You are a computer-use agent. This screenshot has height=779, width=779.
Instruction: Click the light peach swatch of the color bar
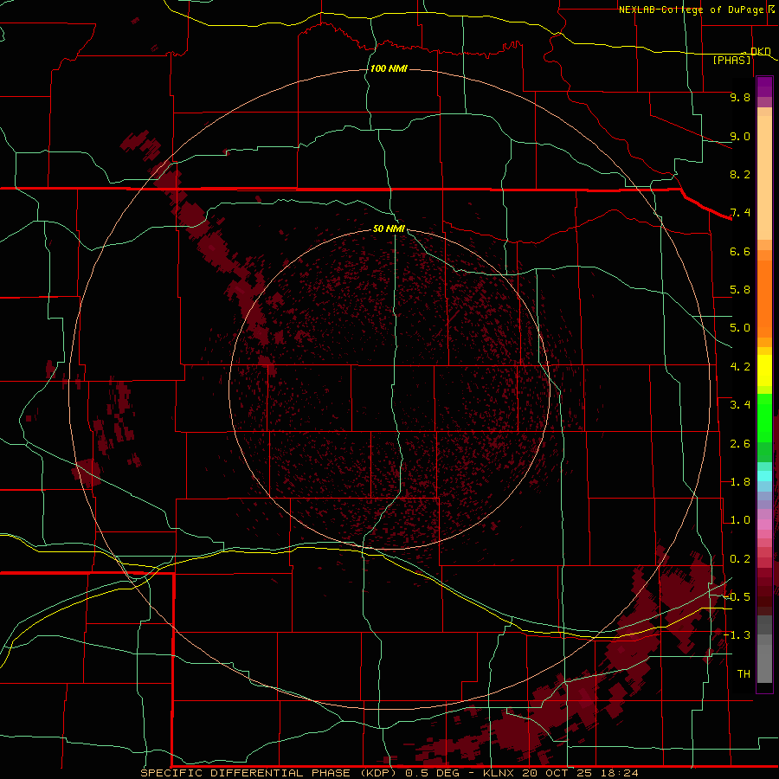764,177
